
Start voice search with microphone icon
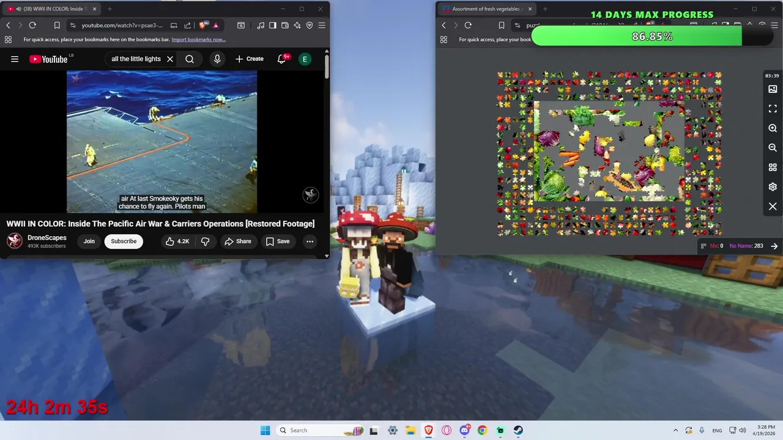click(217, 59)
